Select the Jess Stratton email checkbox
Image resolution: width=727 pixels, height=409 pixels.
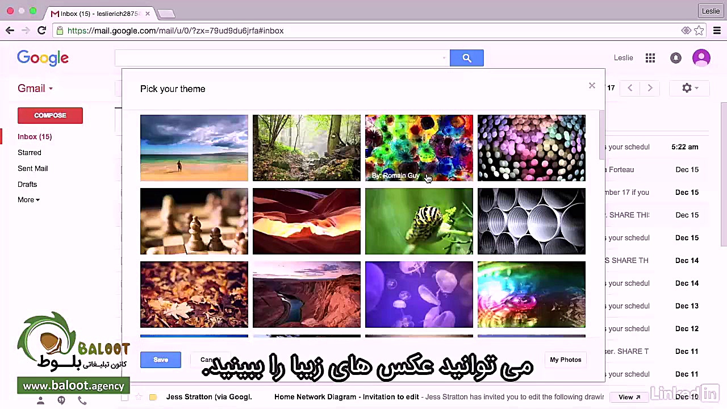124,397
